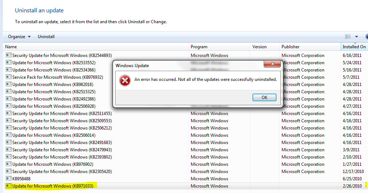The height and width of the screenshot is (193, 368).
Task: Select Update for Microsoft Windows (KB2506928)
Action: click(x=54, y=106)
